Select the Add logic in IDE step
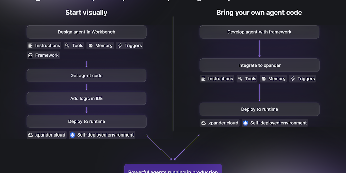 coord(86,99)
